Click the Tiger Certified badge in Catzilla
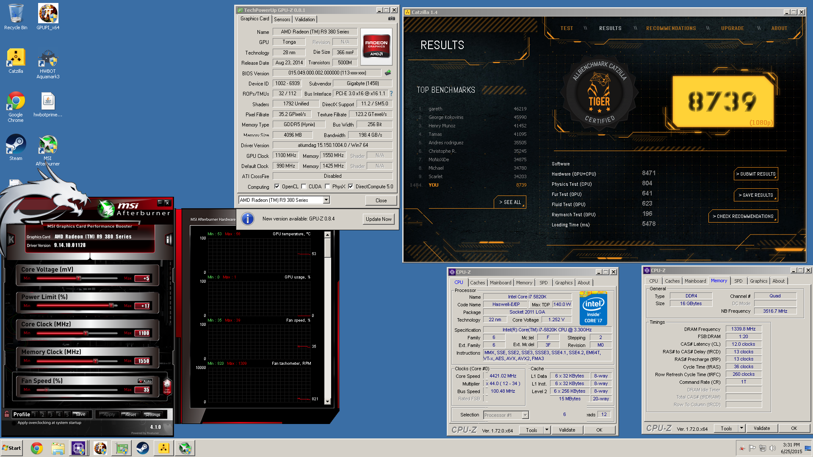 599,92
